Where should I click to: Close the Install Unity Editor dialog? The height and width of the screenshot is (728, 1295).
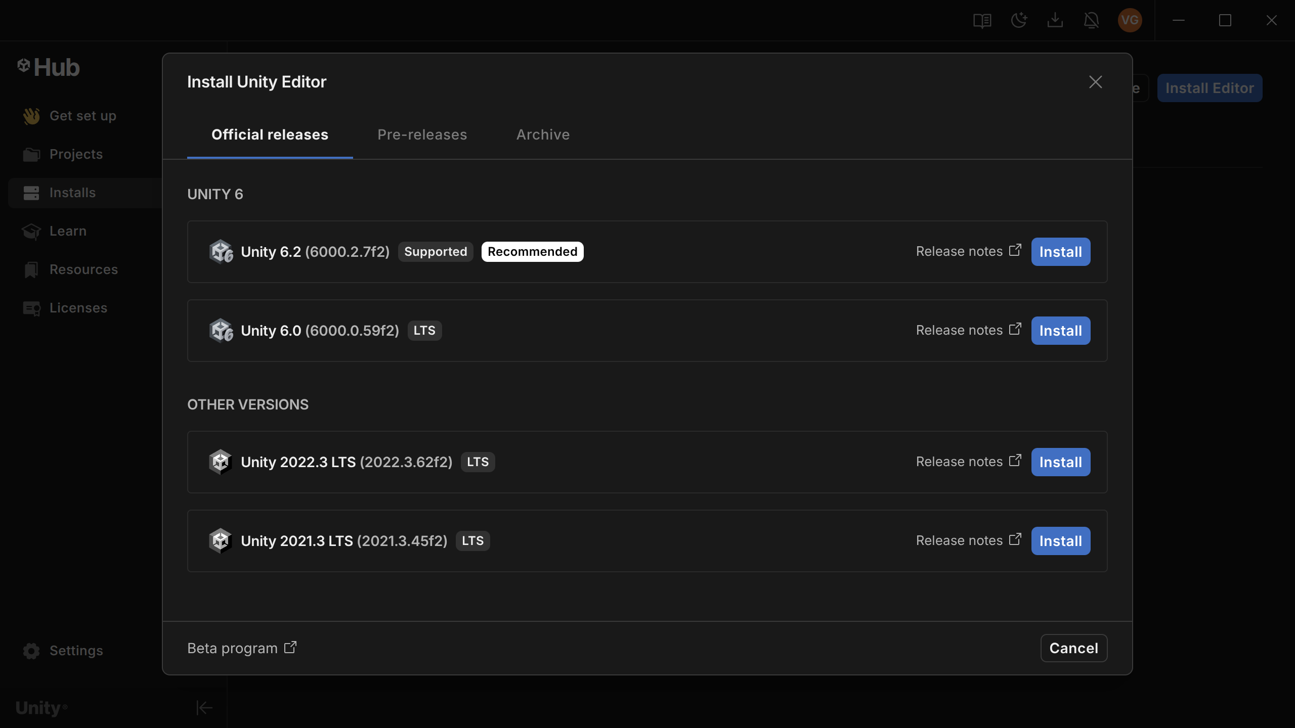pos(1095,82)
